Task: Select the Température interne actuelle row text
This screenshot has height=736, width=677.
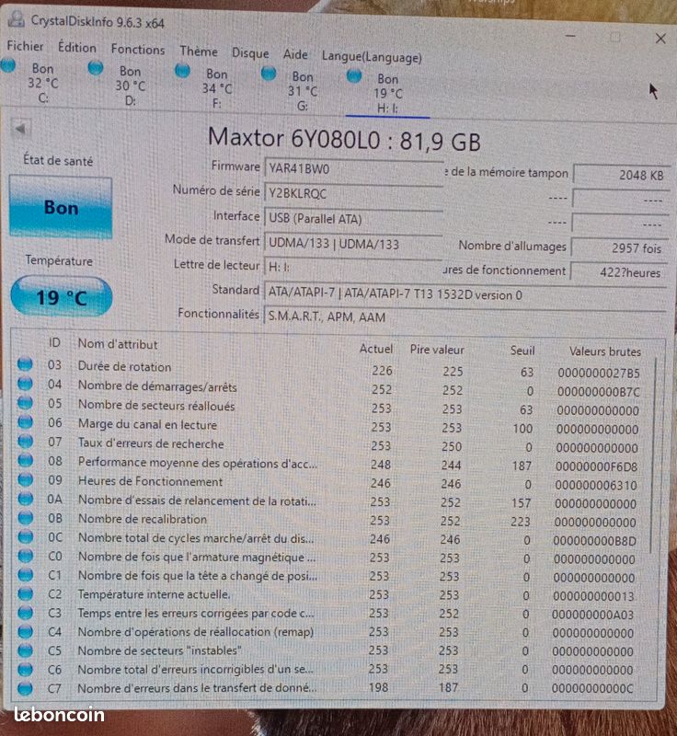Action: click(154, 594)
